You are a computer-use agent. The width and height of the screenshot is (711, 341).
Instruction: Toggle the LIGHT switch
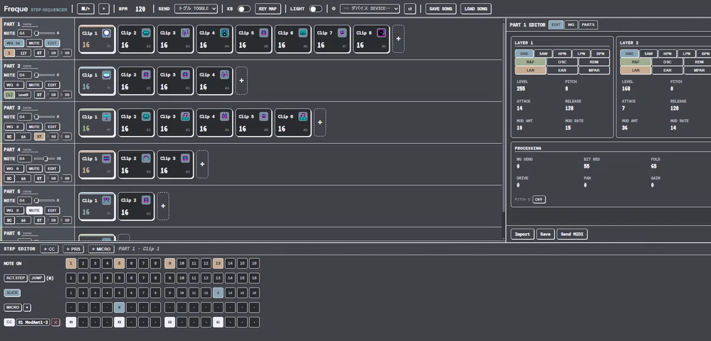coord(316,9)
